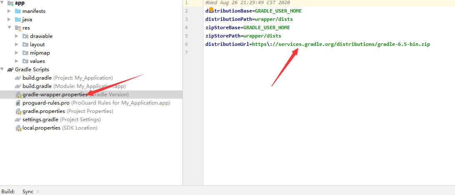Click the mipmap folder icon
This screenshot has height=195, width=455.
[x=25, y=53]
